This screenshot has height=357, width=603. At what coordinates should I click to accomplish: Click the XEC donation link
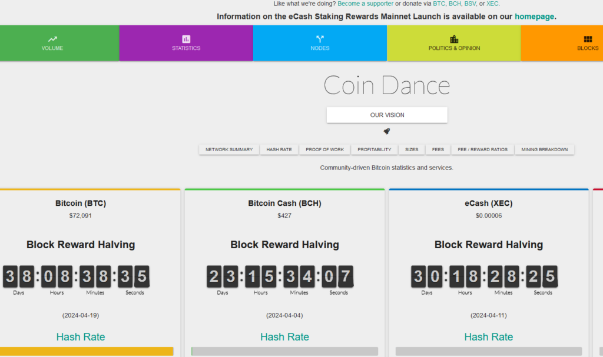click(492, 4)
